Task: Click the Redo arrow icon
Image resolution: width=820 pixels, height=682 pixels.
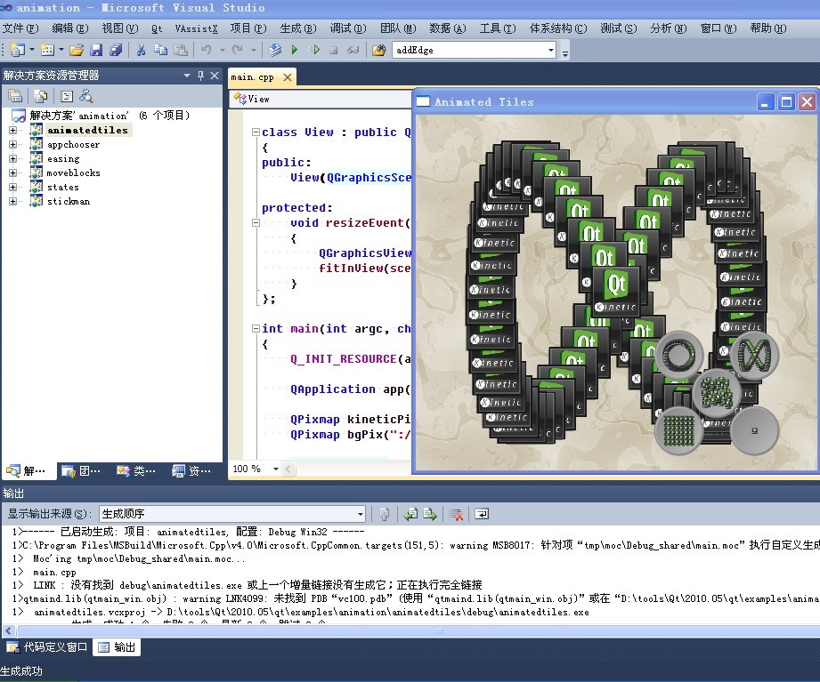Action: coord(238,50)
